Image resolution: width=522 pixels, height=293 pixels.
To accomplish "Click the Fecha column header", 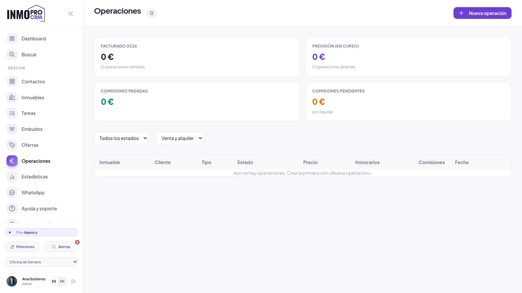I will tap(462, 162).
